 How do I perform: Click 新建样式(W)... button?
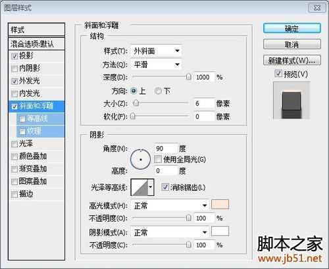[x=292, y=61]
